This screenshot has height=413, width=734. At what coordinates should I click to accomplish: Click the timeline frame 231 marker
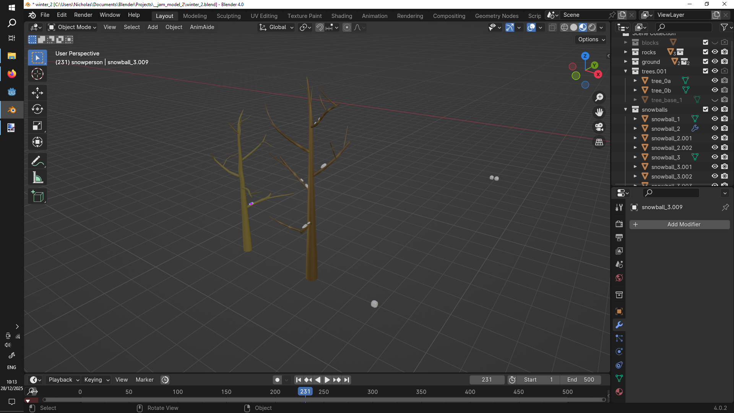[305, 391]
